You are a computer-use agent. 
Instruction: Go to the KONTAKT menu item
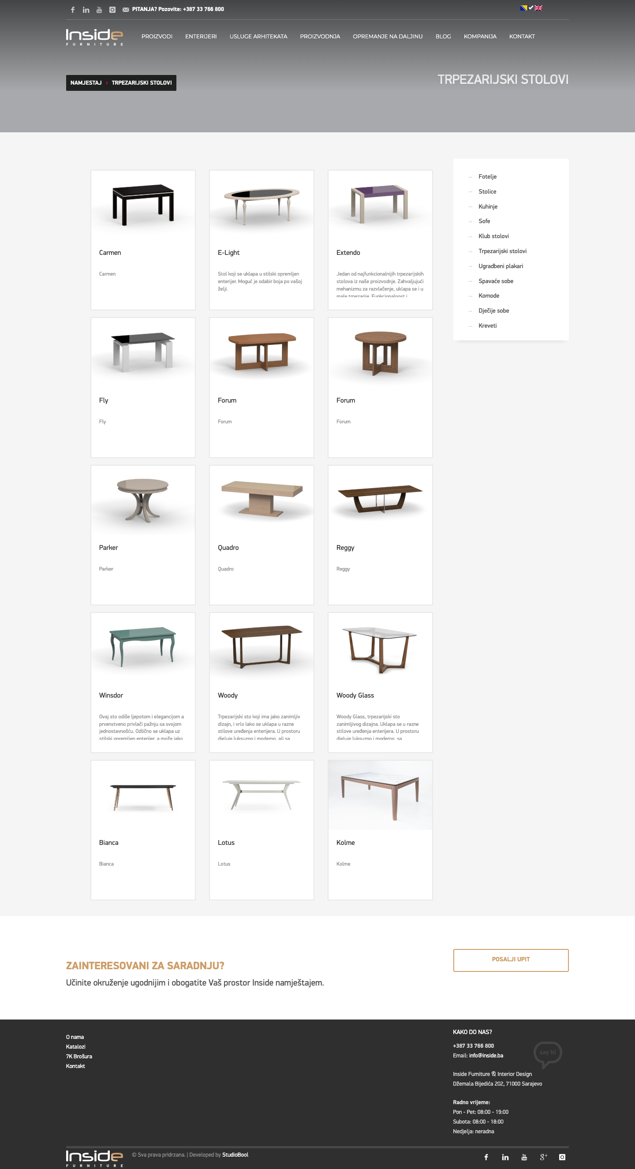click(x=522, y=36)
